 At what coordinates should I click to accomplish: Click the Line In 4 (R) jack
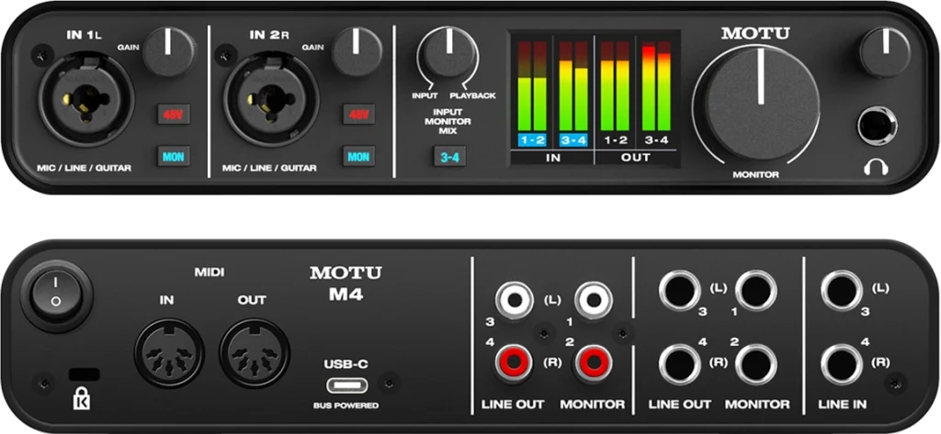842,364
